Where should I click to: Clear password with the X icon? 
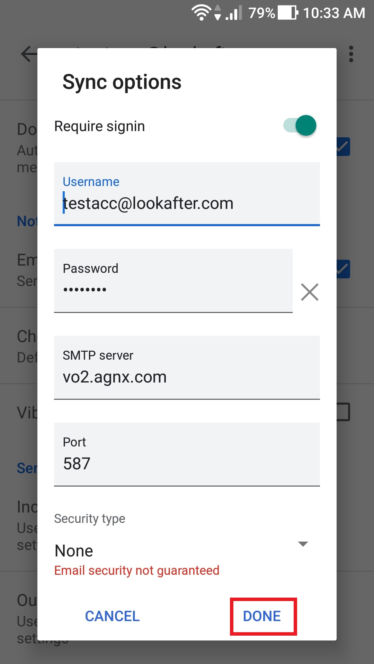pos(310,292)
